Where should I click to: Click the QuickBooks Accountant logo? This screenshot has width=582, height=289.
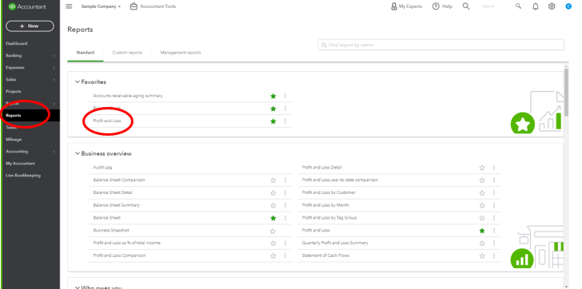tap(26, 6)
